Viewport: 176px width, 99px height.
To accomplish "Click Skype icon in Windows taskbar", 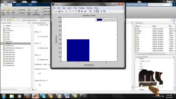I will click(x=43, y=96).
